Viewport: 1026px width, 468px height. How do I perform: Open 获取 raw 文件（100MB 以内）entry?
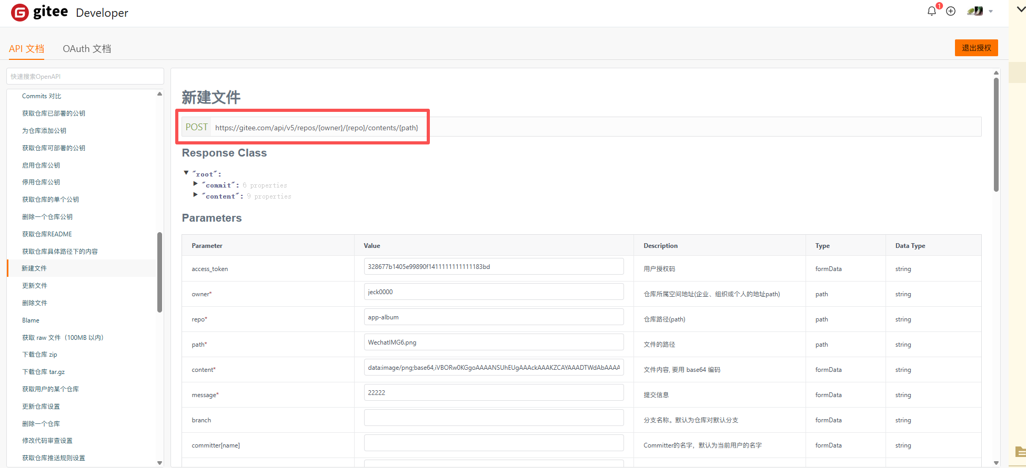[63, 338]
